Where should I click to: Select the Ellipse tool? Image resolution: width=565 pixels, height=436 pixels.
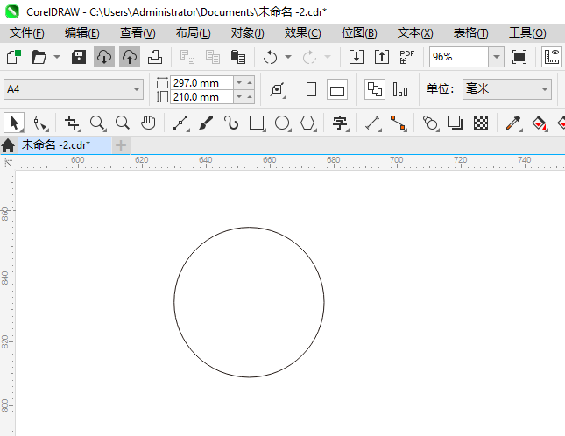282,123
